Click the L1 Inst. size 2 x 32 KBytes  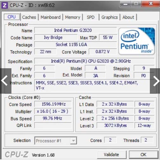[115, 111]
